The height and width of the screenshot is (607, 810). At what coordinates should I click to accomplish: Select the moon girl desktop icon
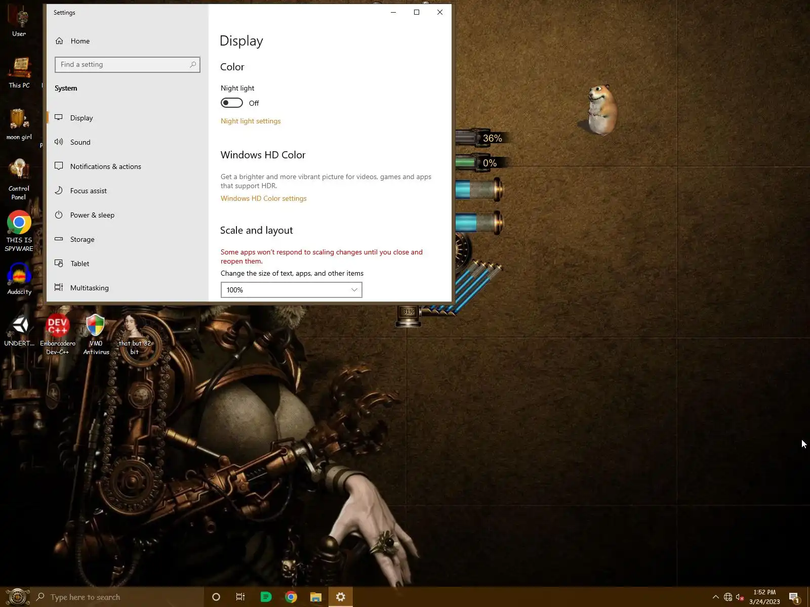coord(19,124)
